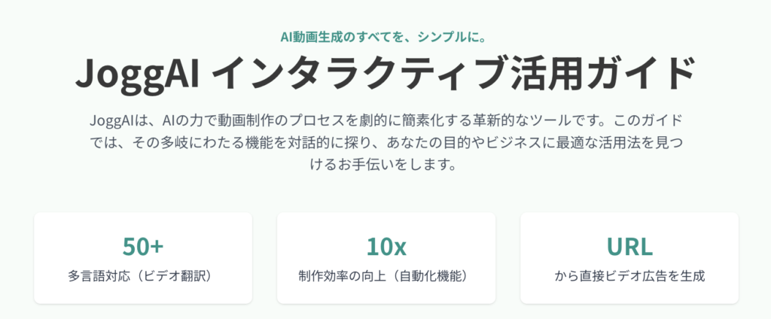
Task: Click the large 50+ number
Action: (143, 248)
